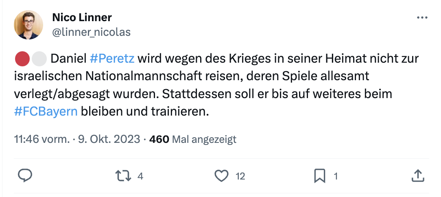Visit the @linner_nicolas handle
Screen dimensions: 441x197
point(91,32)
